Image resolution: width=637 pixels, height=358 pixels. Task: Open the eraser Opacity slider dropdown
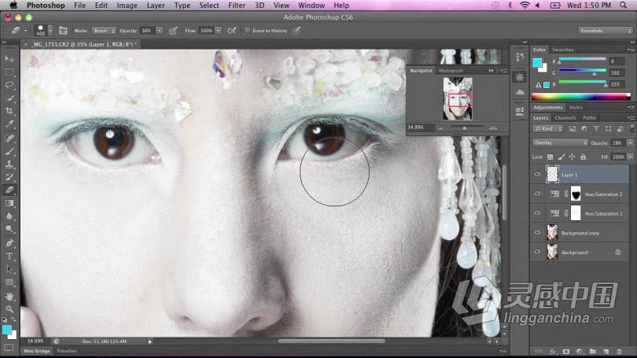click(x=160, y=31)
